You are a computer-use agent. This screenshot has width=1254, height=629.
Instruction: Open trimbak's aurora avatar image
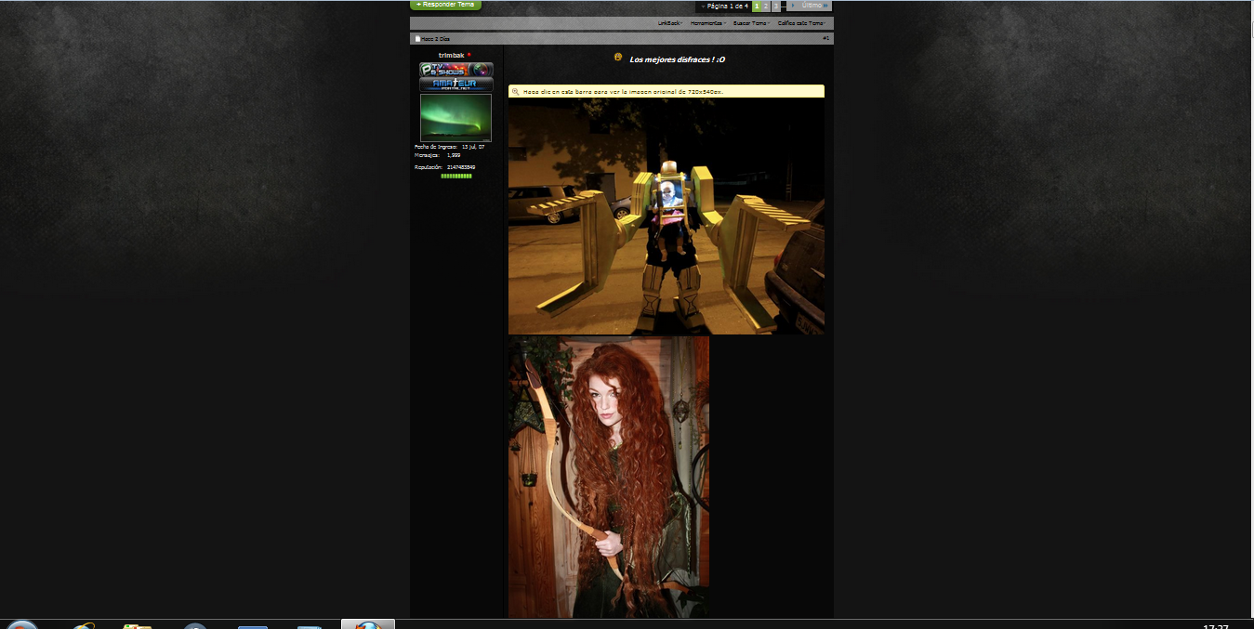(455, 118)
